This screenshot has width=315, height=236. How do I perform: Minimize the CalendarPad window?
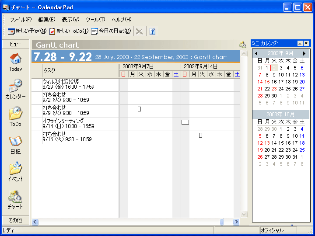(x=288, y=7)
